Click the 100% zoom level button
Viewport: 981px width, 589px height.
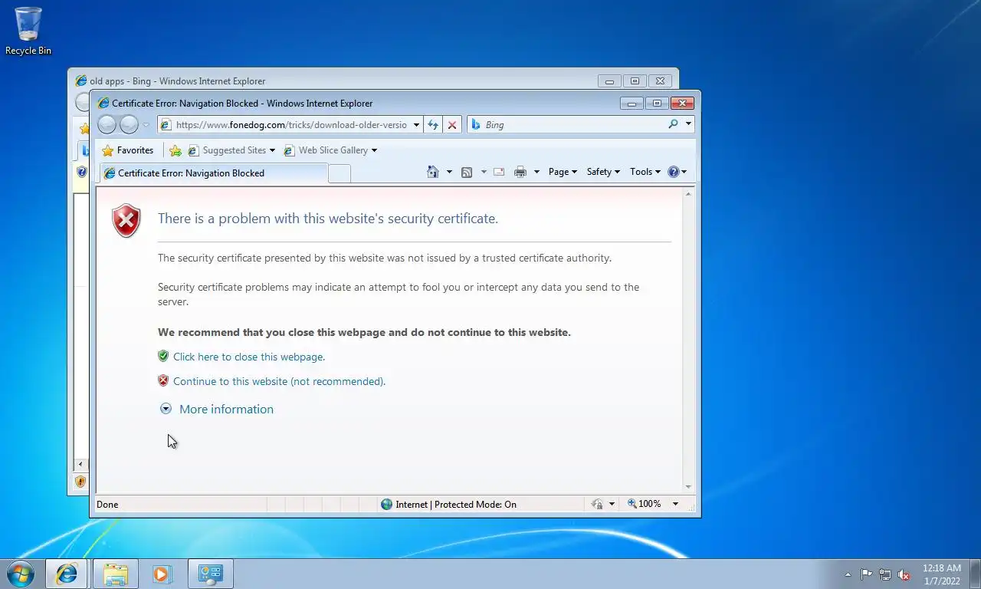pos(644,504)
